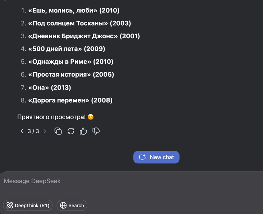The height and width of the screenshot is (214, 263).
Task: Click «500 дней лета» (2009) entry
Action: (x=66, y=49)
